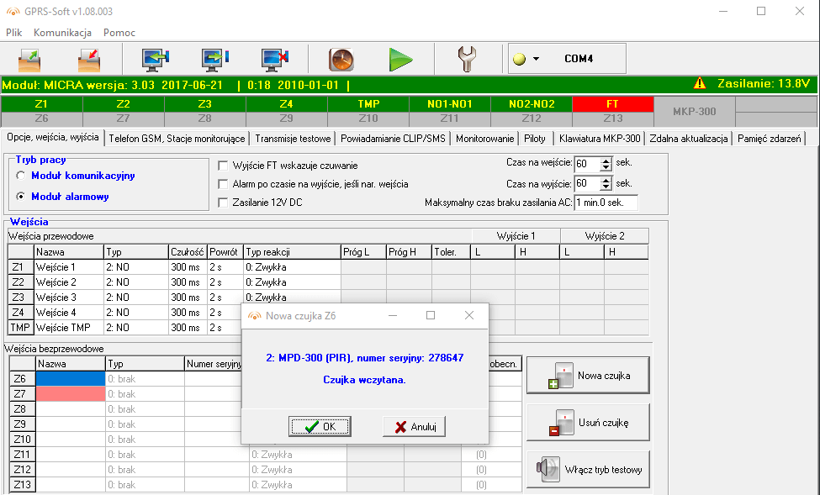Check Wyjście FT wskazuje czuwanie option
This screenshot has height=495, width=820.
(222, 165)
